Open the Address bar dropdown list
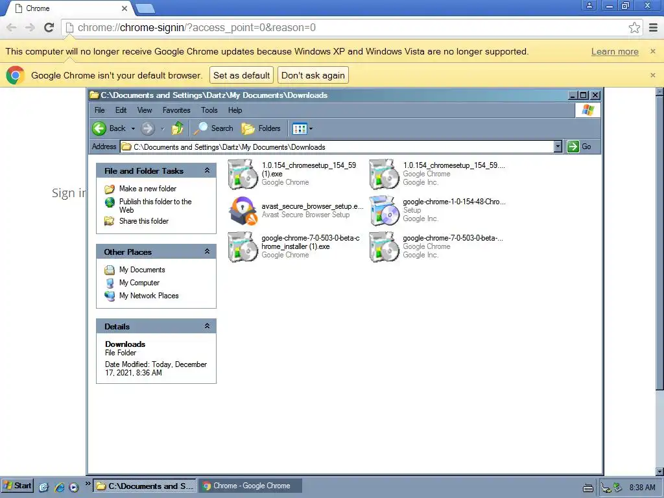 558,147
